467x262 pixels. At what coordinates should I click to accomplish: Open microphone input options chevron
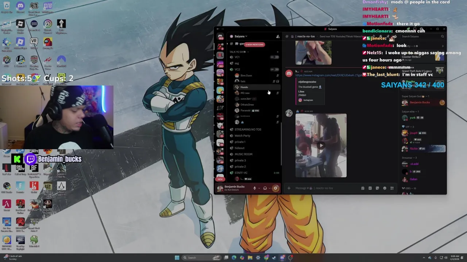259,188
